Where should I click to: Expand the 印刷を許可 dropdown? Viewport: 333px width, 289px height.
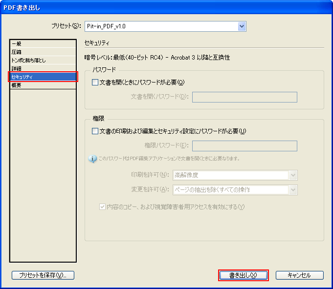point(293,175)
